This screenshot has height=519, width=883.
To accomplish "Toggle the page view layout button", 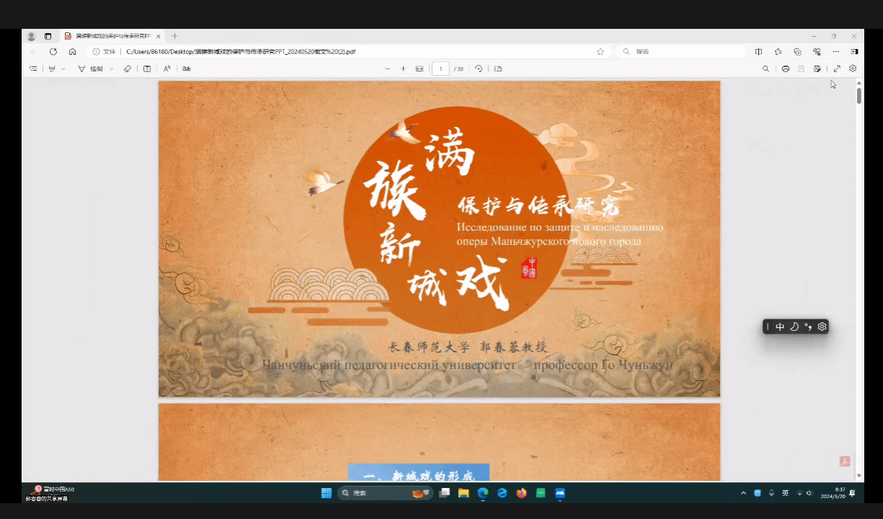I will click(x=498, y=68).
